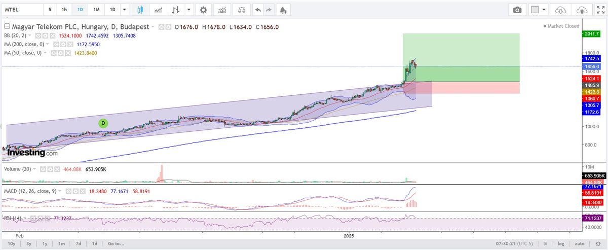Set the date range to 10y
The image size is (608, 250).
pos(12,244)
